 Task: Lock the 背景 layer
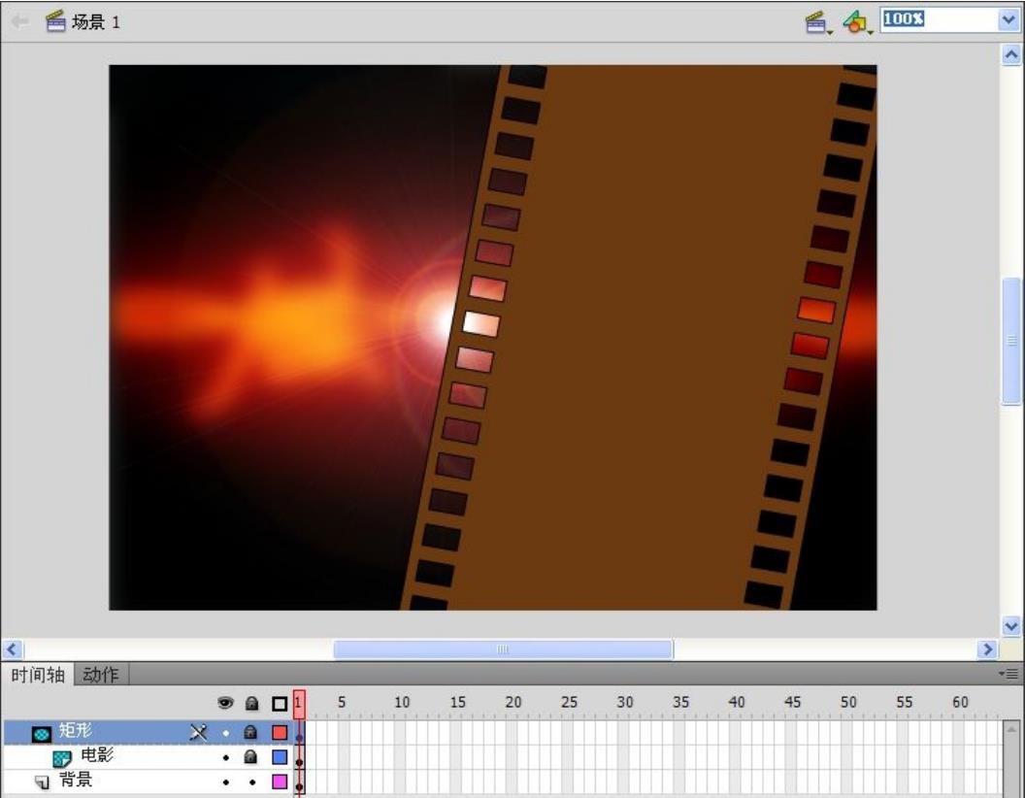251,781
